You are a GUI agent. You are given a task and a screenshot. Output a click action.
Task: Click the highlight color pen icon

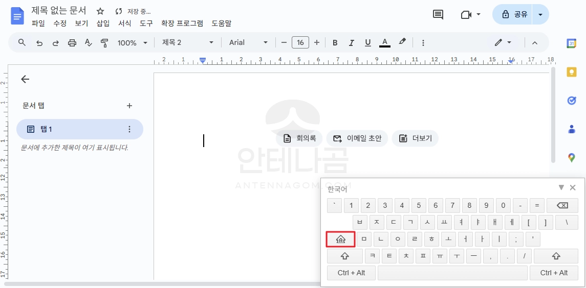[x=402, y=42]
